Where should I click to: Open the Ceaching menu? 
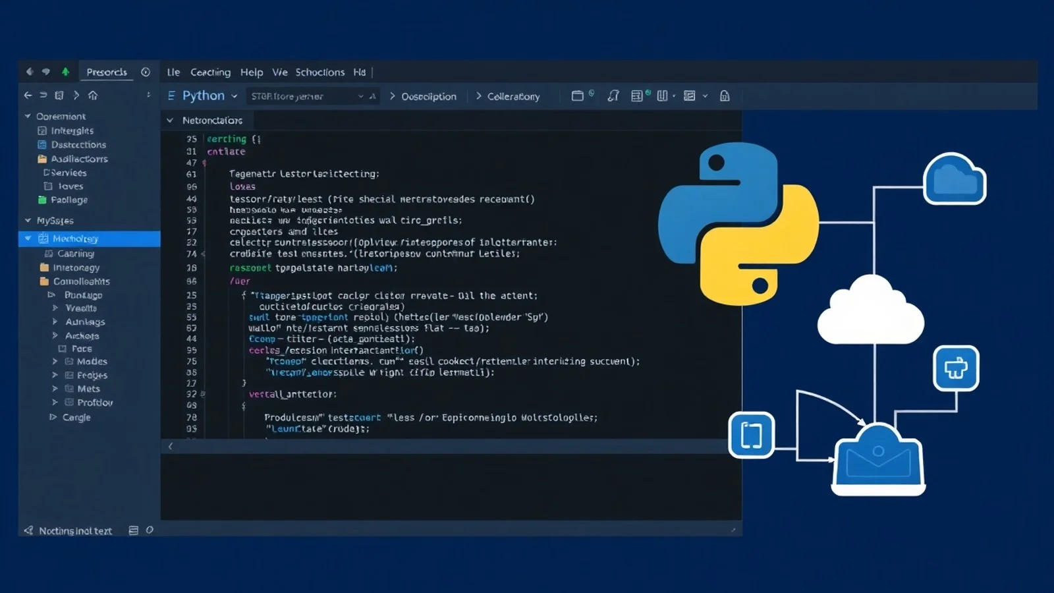(210, 72)
